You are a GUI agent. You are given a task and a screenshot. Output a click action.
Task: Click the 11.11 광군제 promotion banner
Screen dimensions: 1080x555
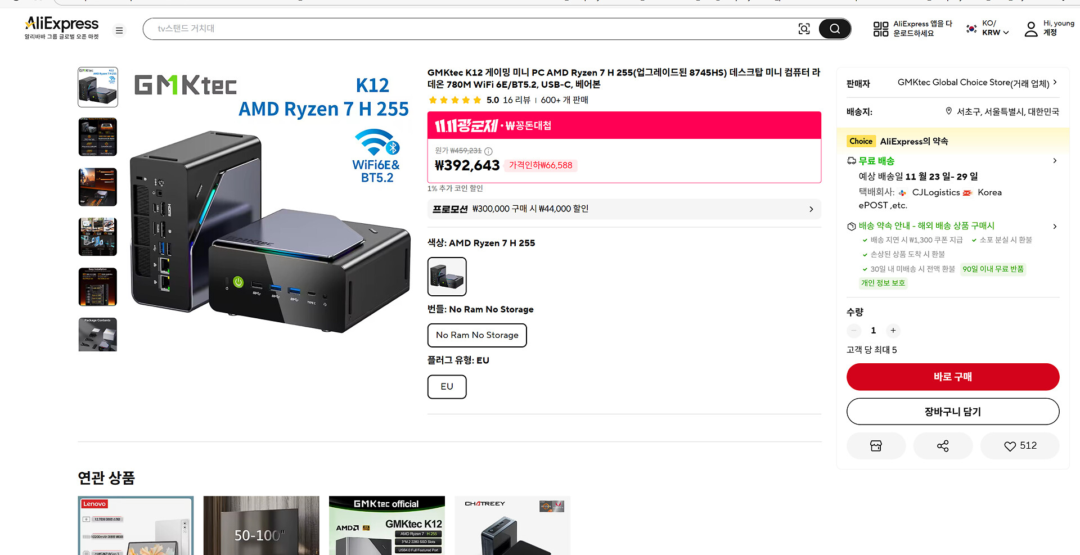[624, 125]
